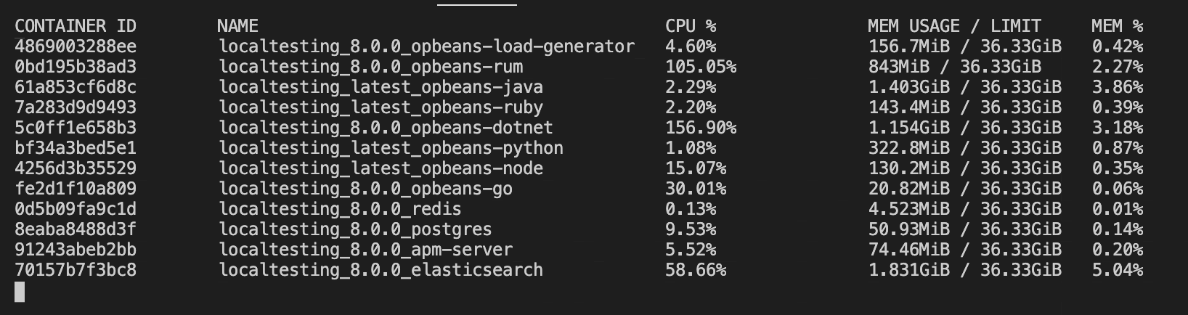This screenshot has height=315, width=1188.
Task: Click the MEM USAGE / LIMIT header
Action: (x=954, y=26)
